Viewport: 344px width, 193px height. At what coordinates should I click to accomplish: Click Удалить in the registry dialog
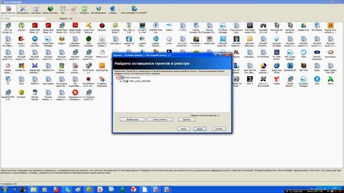[x=187, y=120]
